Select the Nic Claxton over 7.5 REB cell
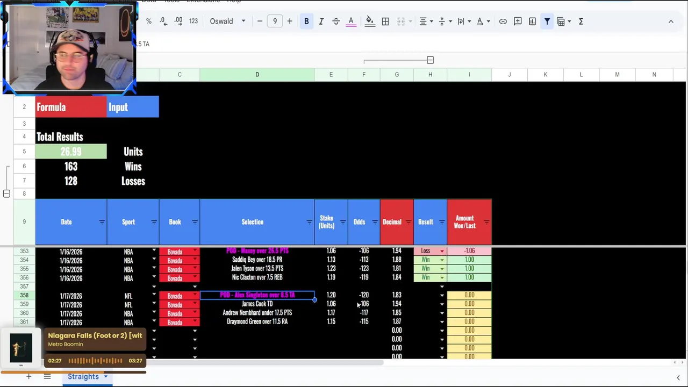Viewport: 688px width, 387px height. 257,277
